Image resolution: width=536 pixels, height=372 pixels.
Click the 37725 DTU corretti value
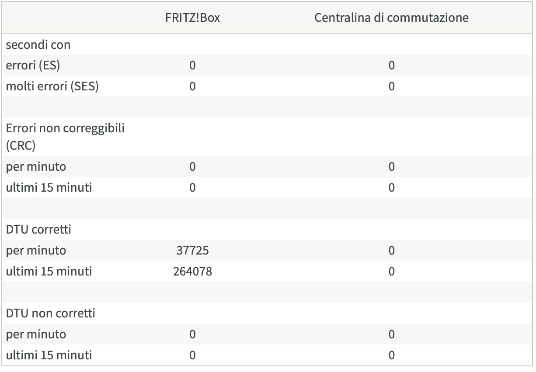pos(192,251)
